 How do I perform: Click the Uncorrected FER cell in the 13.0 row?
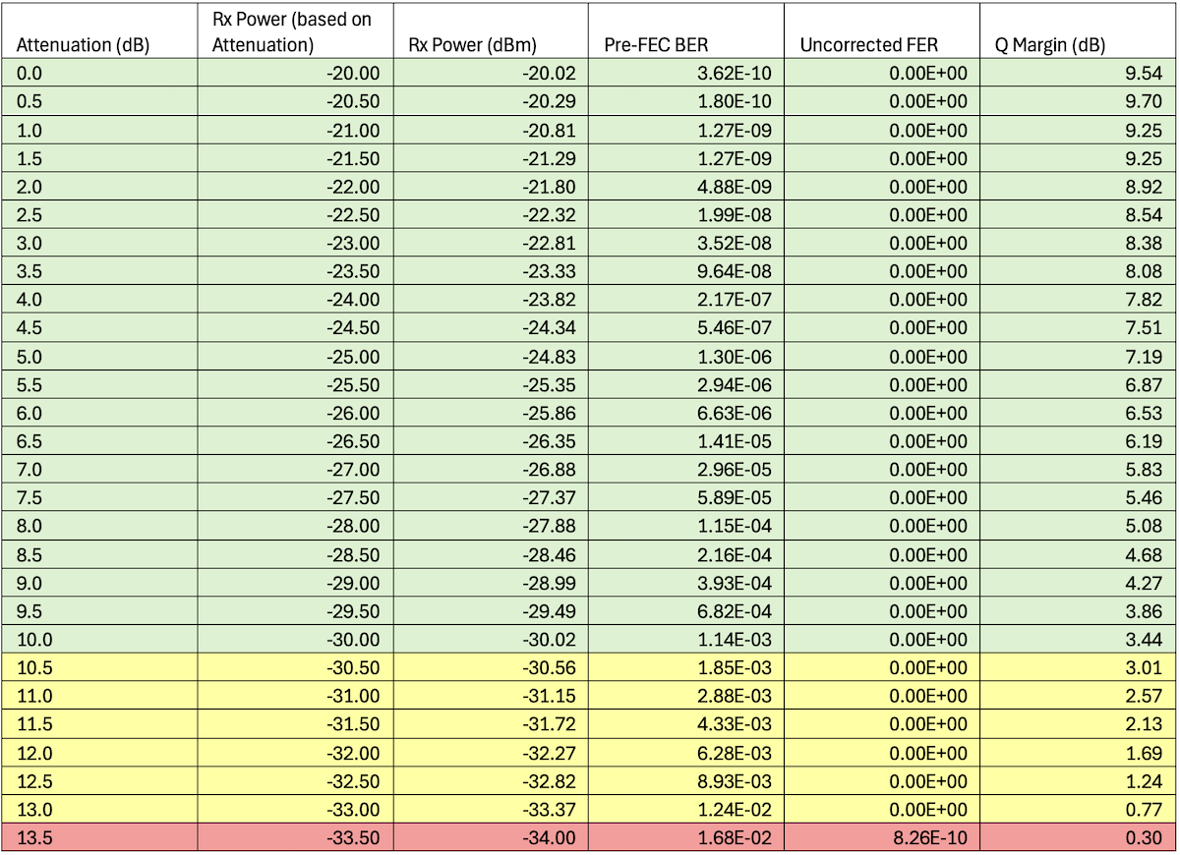pyautogui.click(x=882, y=810)
